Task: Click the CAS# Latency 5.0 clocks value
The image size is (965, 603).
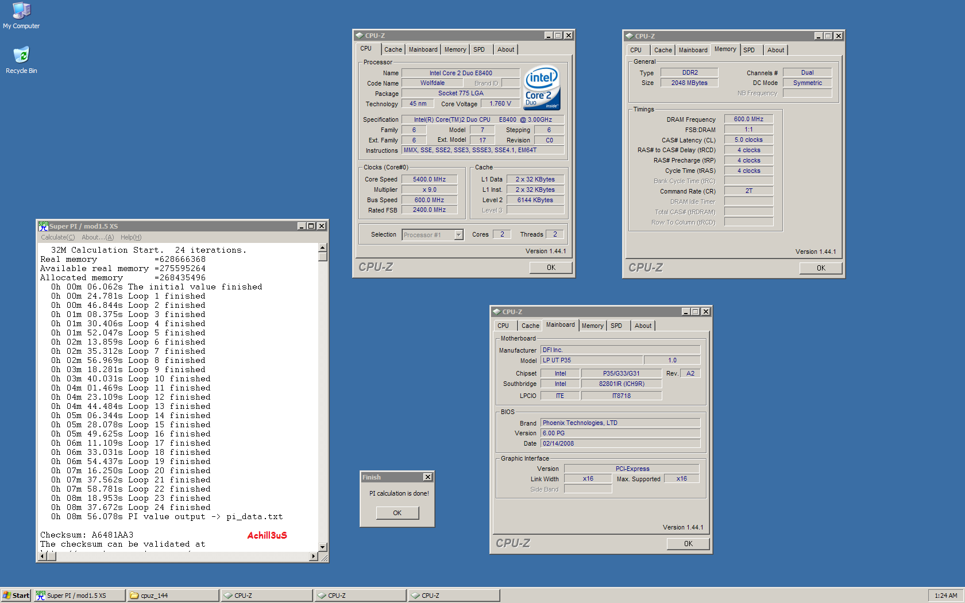Action: 749,140
